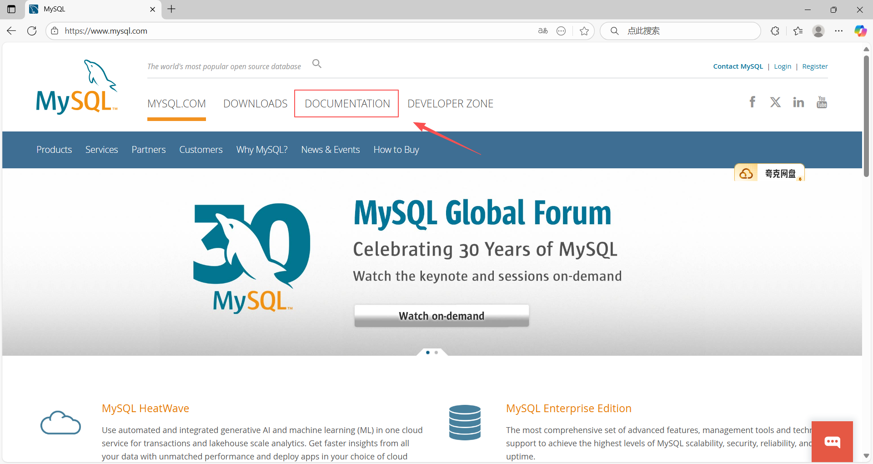Viewport: 873px width, 464px height.
Task: Click the Quark cloud drive icon
Action: tap(746, 173)
